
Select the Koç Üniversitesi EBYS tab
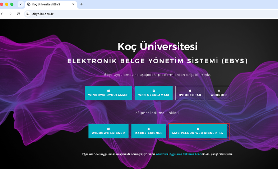click(x=51, y=4)
